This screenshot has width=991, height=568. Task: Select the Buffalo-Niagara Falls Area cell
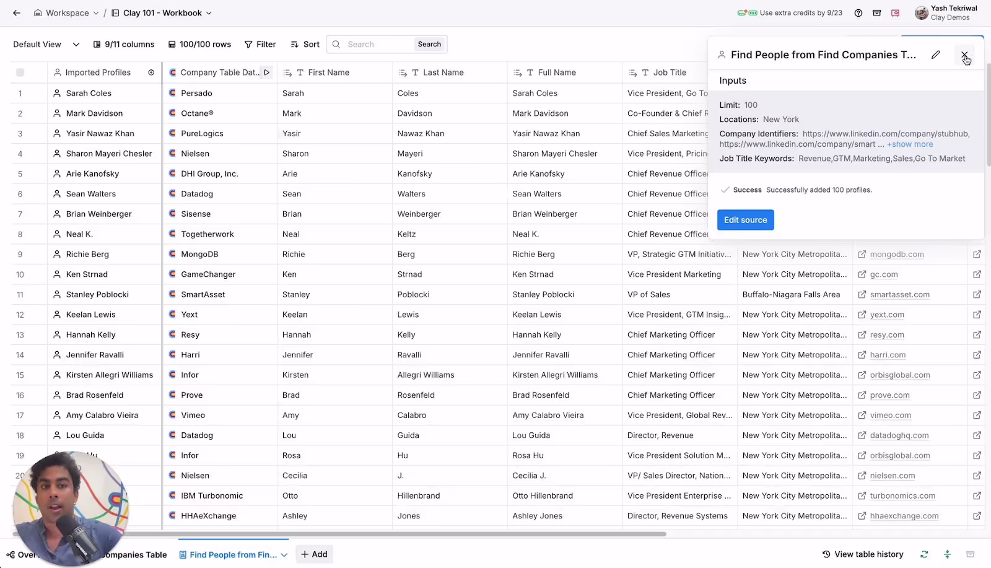(795, 295)
